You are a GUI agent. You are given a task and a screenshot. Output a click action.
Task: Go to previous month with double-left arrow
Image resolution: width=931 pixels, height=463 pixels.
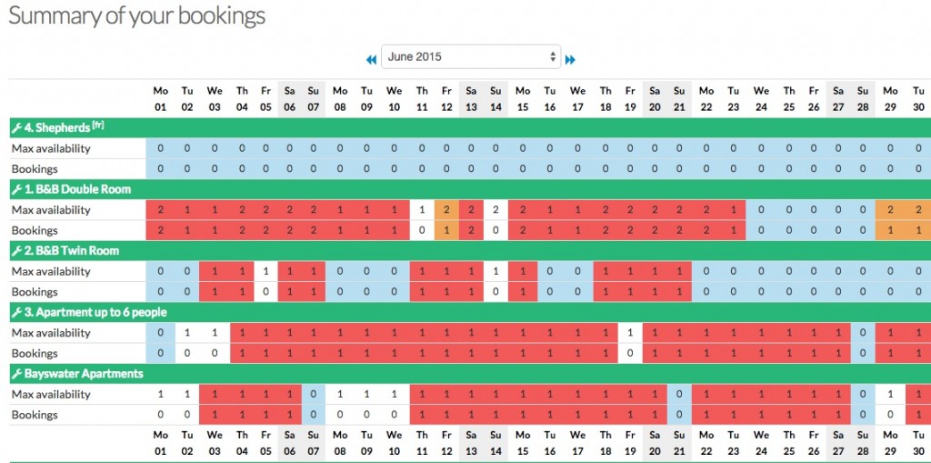coord(372,59)
